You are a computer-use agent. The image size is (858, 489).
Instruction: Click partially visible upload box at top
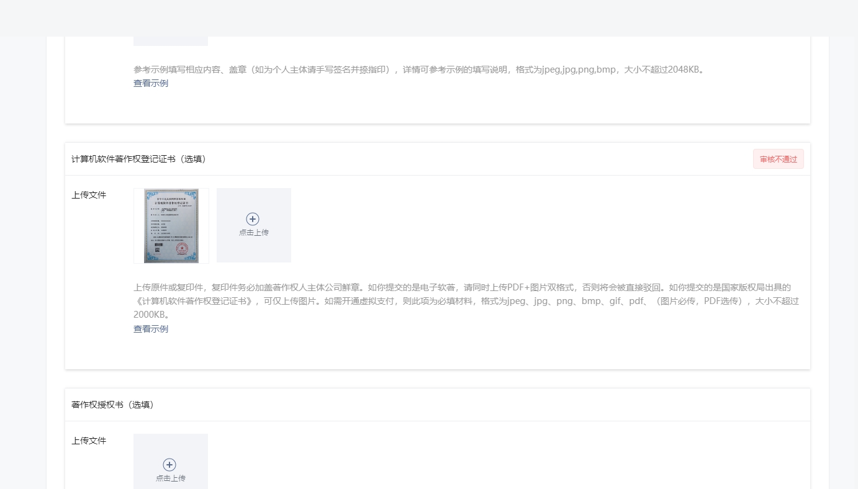click(x=171, y=41)
